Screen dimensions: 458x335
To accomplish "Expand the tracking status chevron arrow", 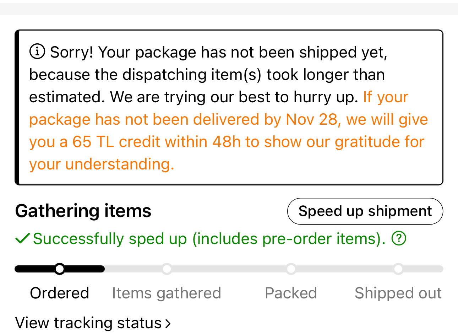I will click(x=168, y=323).
